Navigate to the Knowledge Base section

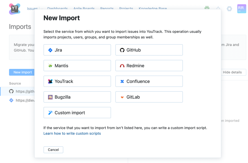(153, 9)
